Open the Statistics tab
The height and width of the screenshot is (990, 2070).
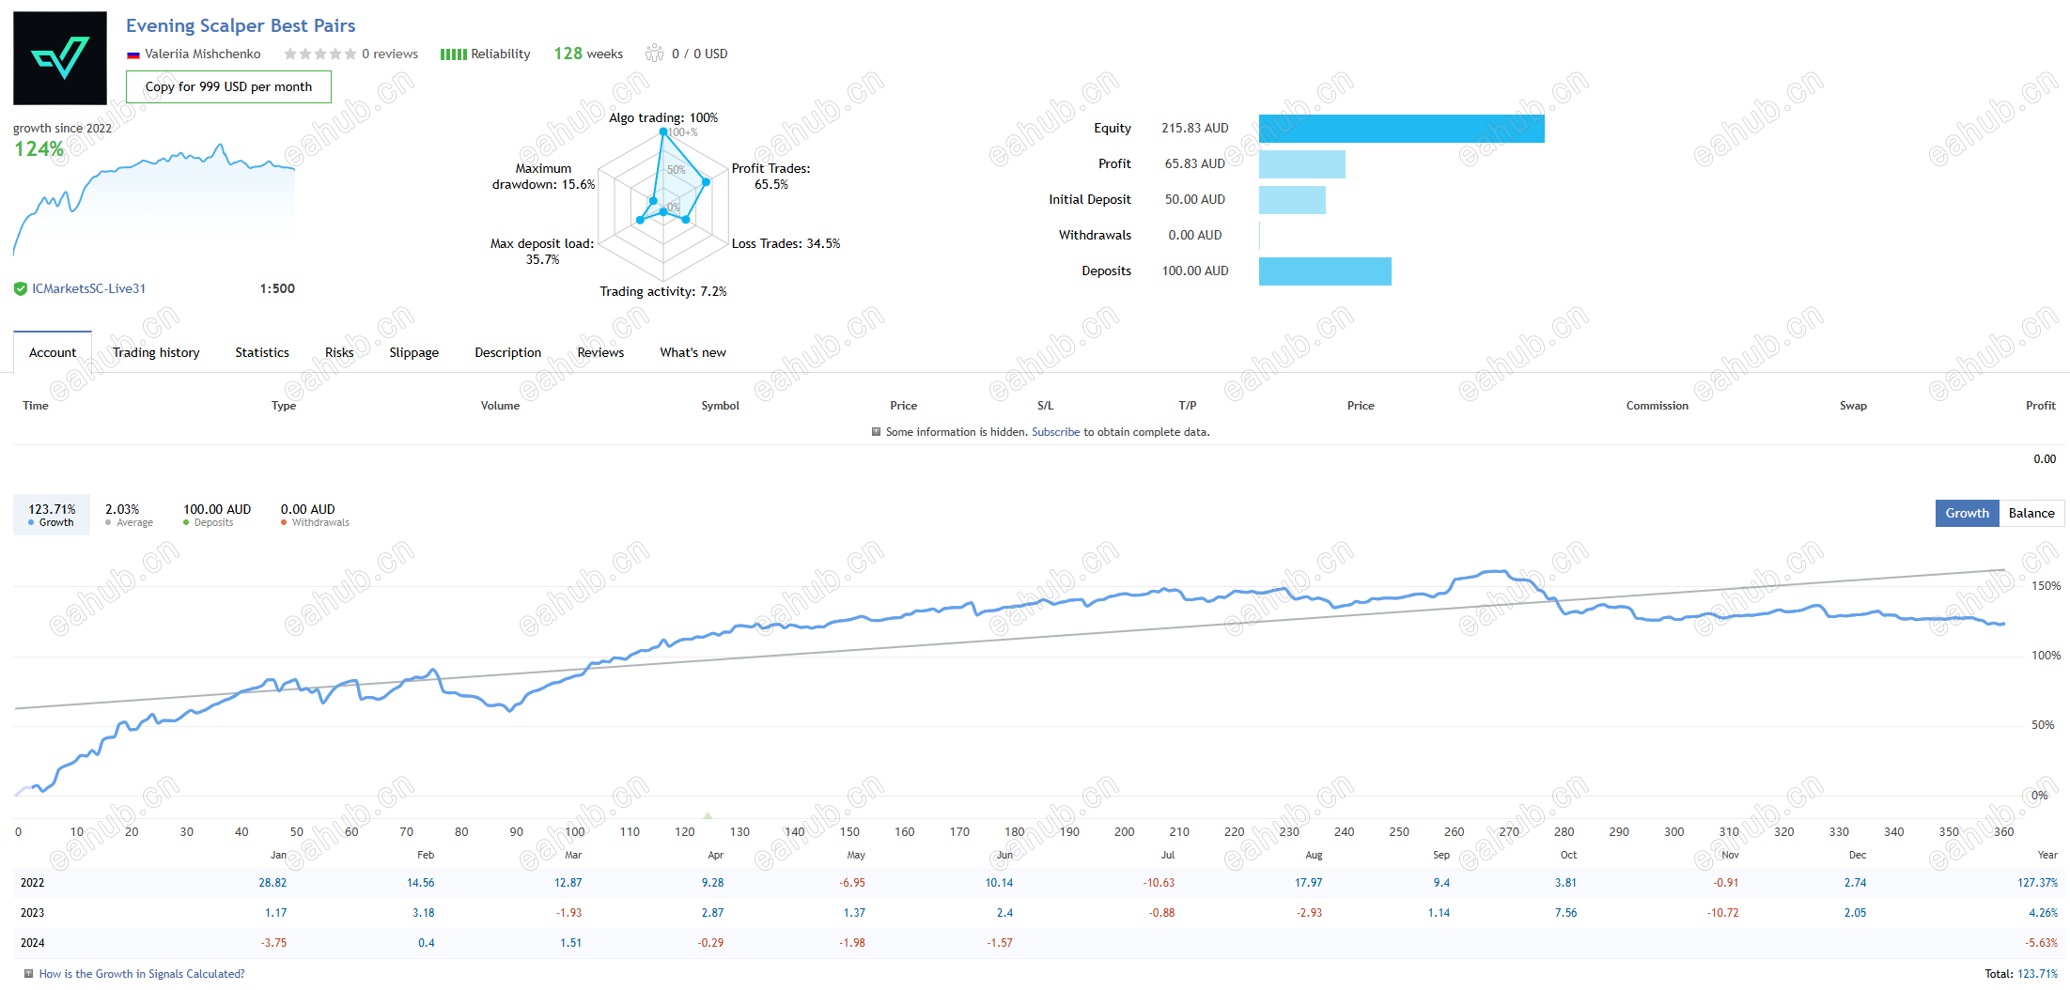pyautogui.click(x=262, y=352)
